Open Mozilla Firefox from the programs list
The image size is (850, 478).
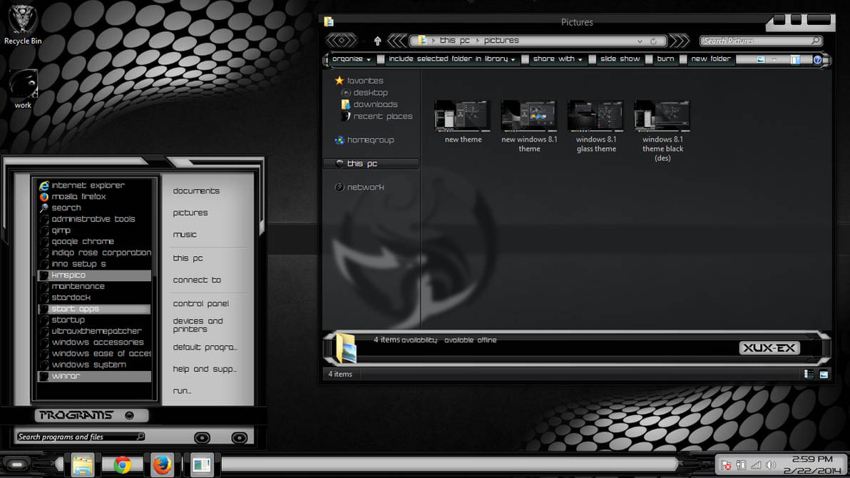tap(78, 196)
